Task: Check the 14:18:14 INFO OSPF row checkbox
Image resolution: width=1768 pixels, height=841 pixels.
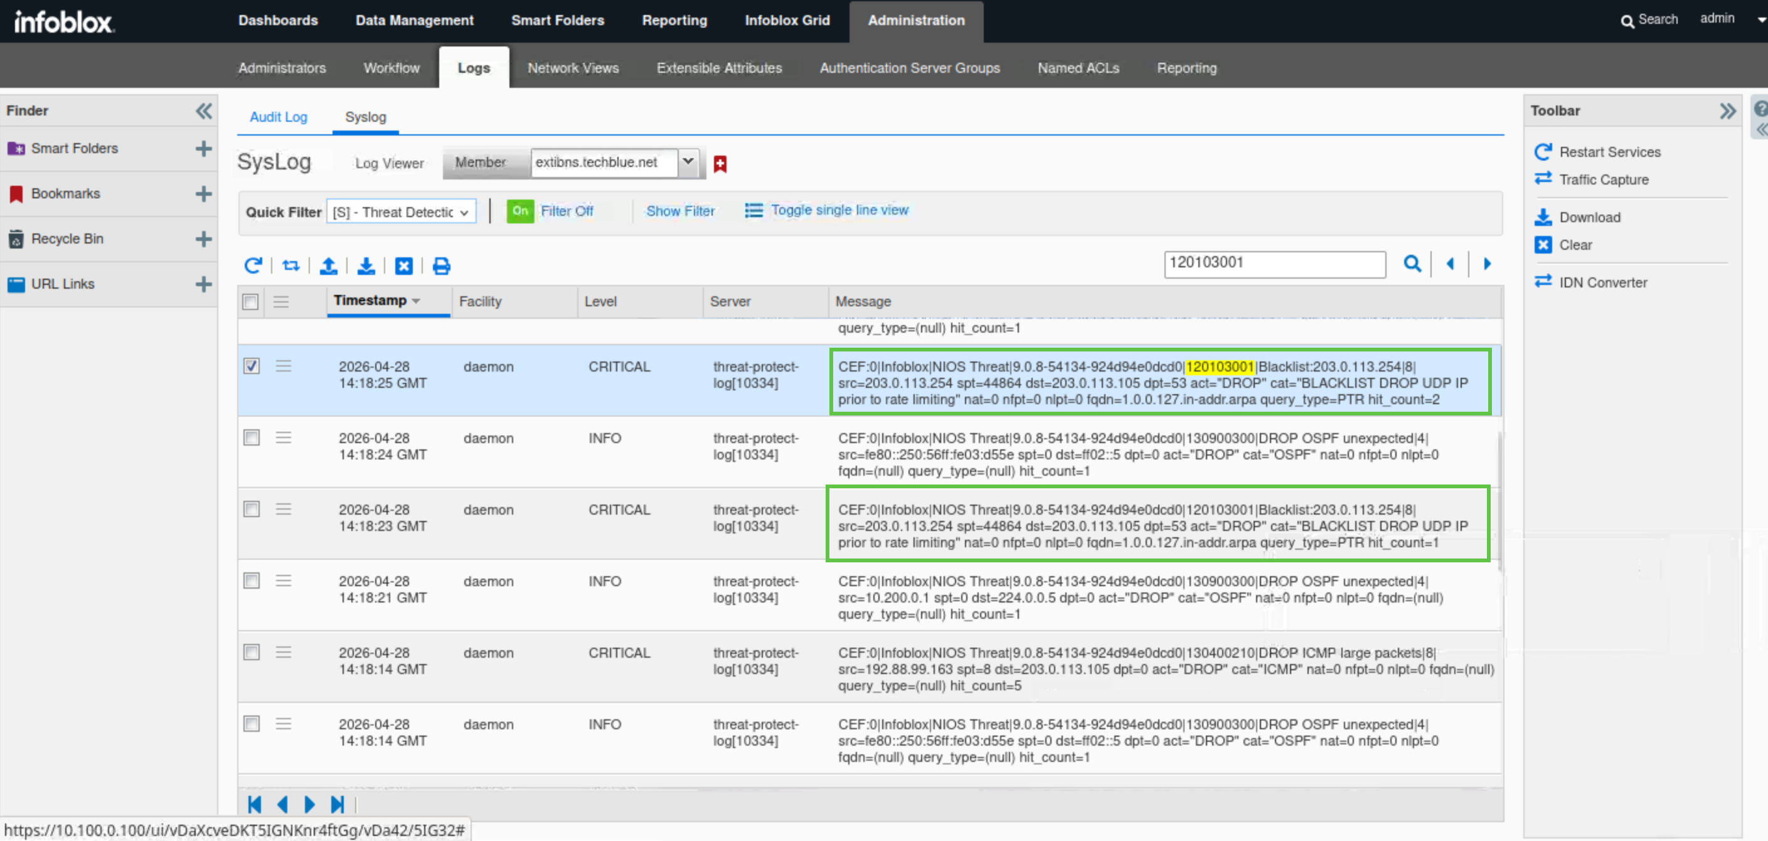Action: click(x=252, y=724)
